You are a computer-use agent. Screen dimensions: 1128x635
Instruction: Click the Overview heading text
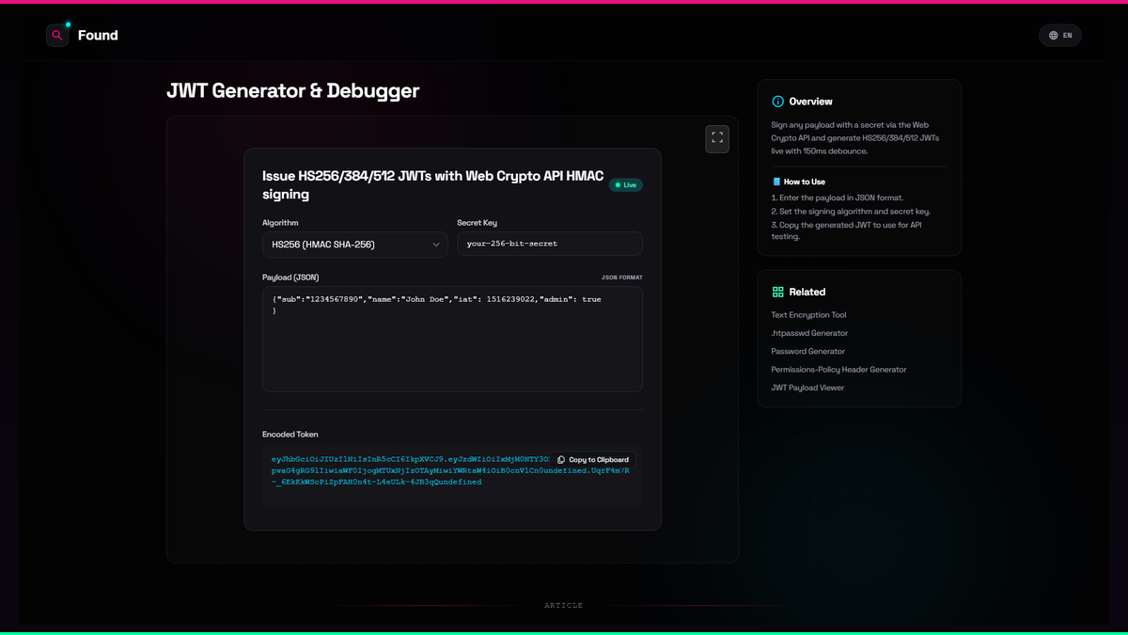point(811,102)
